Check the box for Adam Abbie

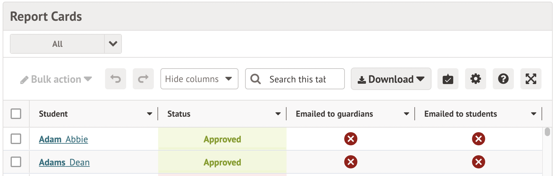[x=16, y=139]
